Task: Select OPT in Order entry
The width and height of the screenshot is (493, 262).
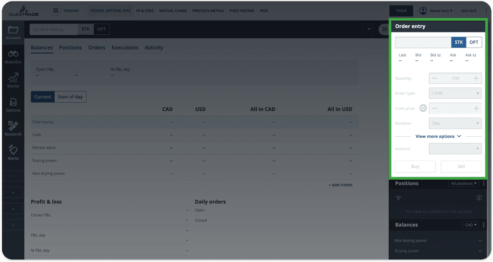Action: point(473,42)
